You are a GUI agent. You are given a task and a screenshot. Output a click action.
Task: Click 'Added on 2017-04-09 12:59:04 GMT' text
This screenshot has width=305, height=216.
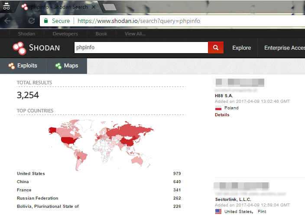[252, 205]
